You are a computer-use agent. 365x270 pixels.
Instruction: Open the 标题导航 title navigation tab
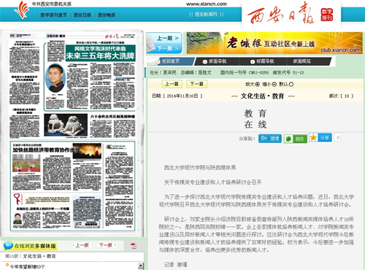tap(263, 61)
